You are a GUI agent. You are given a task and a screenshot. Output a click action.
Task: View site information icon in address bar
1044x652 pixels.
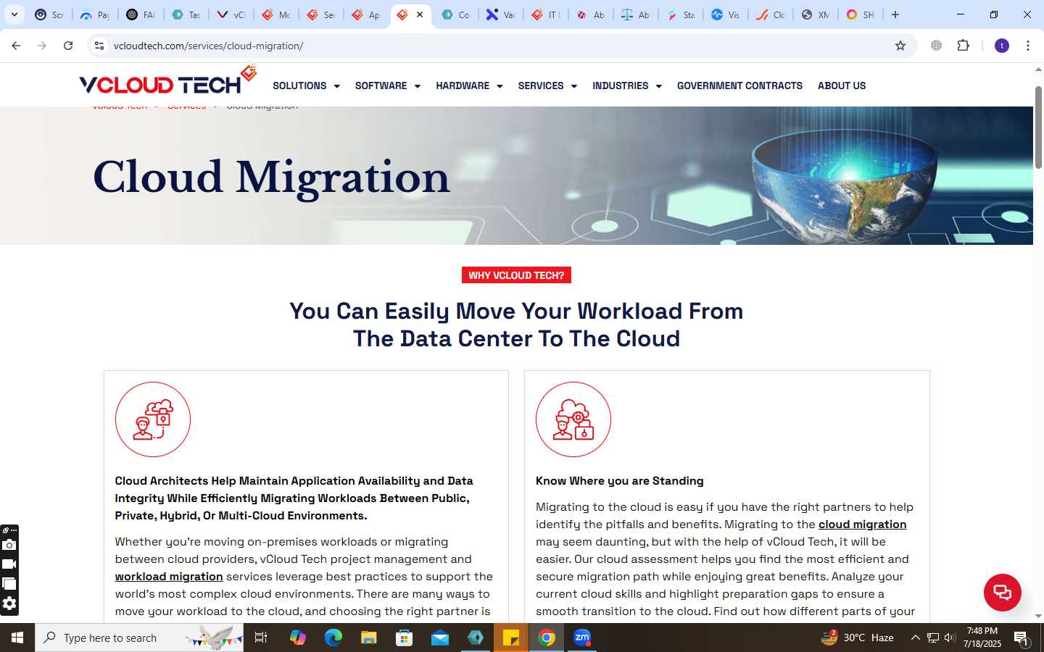tap(99, 46)
